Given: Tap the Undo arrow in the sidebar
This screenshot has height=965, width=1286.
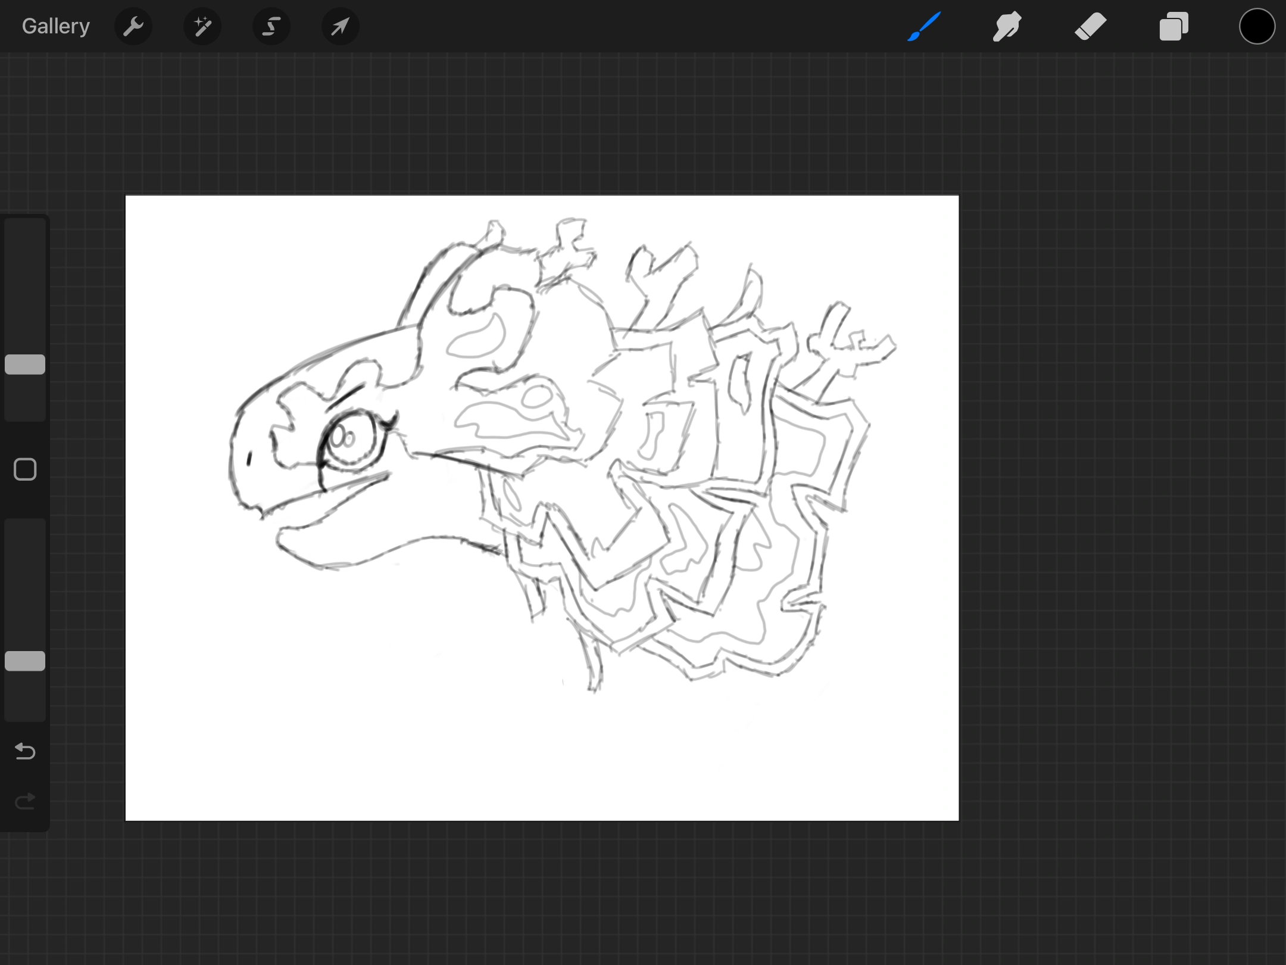Looking at the screenshot, I should click(25, 752).
